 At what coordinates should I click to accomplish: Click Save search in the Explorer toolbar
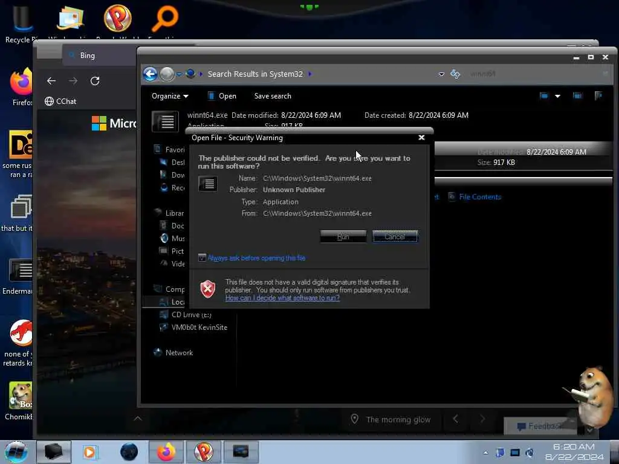(273, 96)
